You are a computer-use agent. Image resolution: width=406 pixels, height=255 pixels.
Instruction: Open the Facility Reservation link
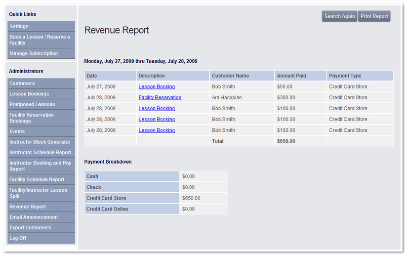(160, 97)
